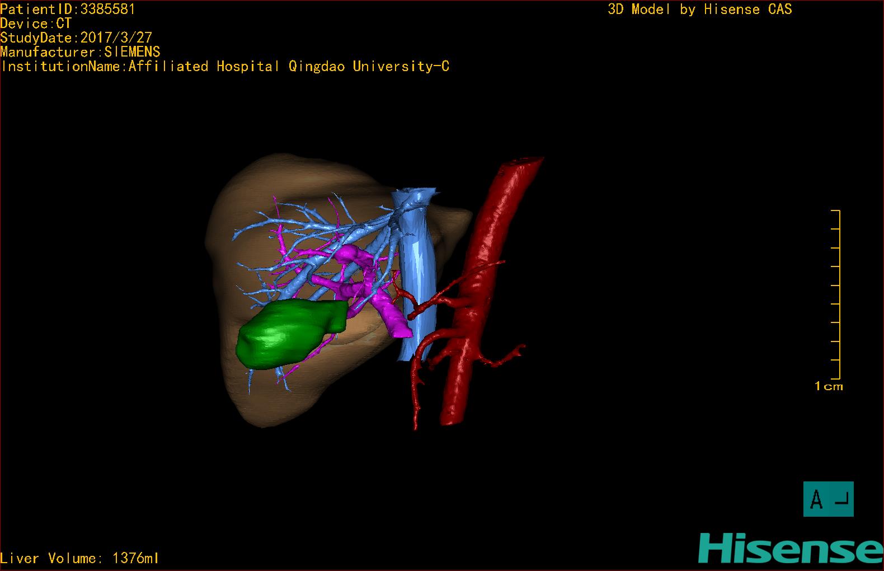The width and height of the screenshot is (884, 571).
Task: Click the 1cm scale label
Action: click(x=829, y=386)
